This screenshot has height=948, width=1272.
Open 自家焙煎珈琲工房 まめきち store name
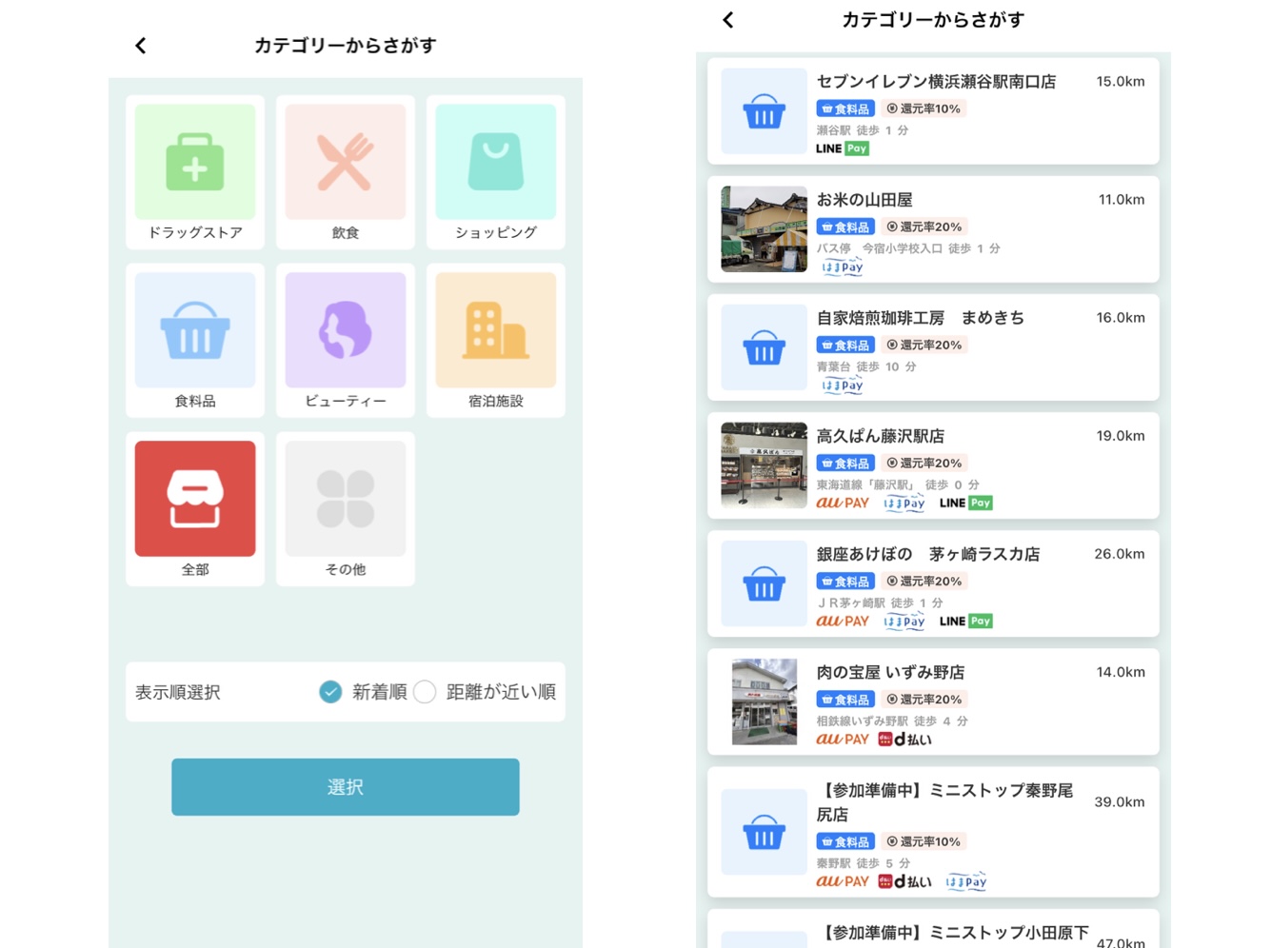coord(920,318)
